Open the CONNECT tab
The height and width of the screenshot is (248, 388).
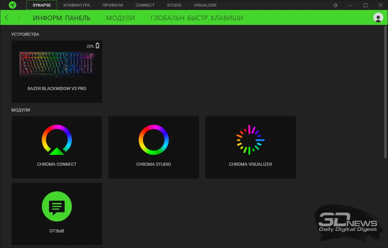(145, 5)
